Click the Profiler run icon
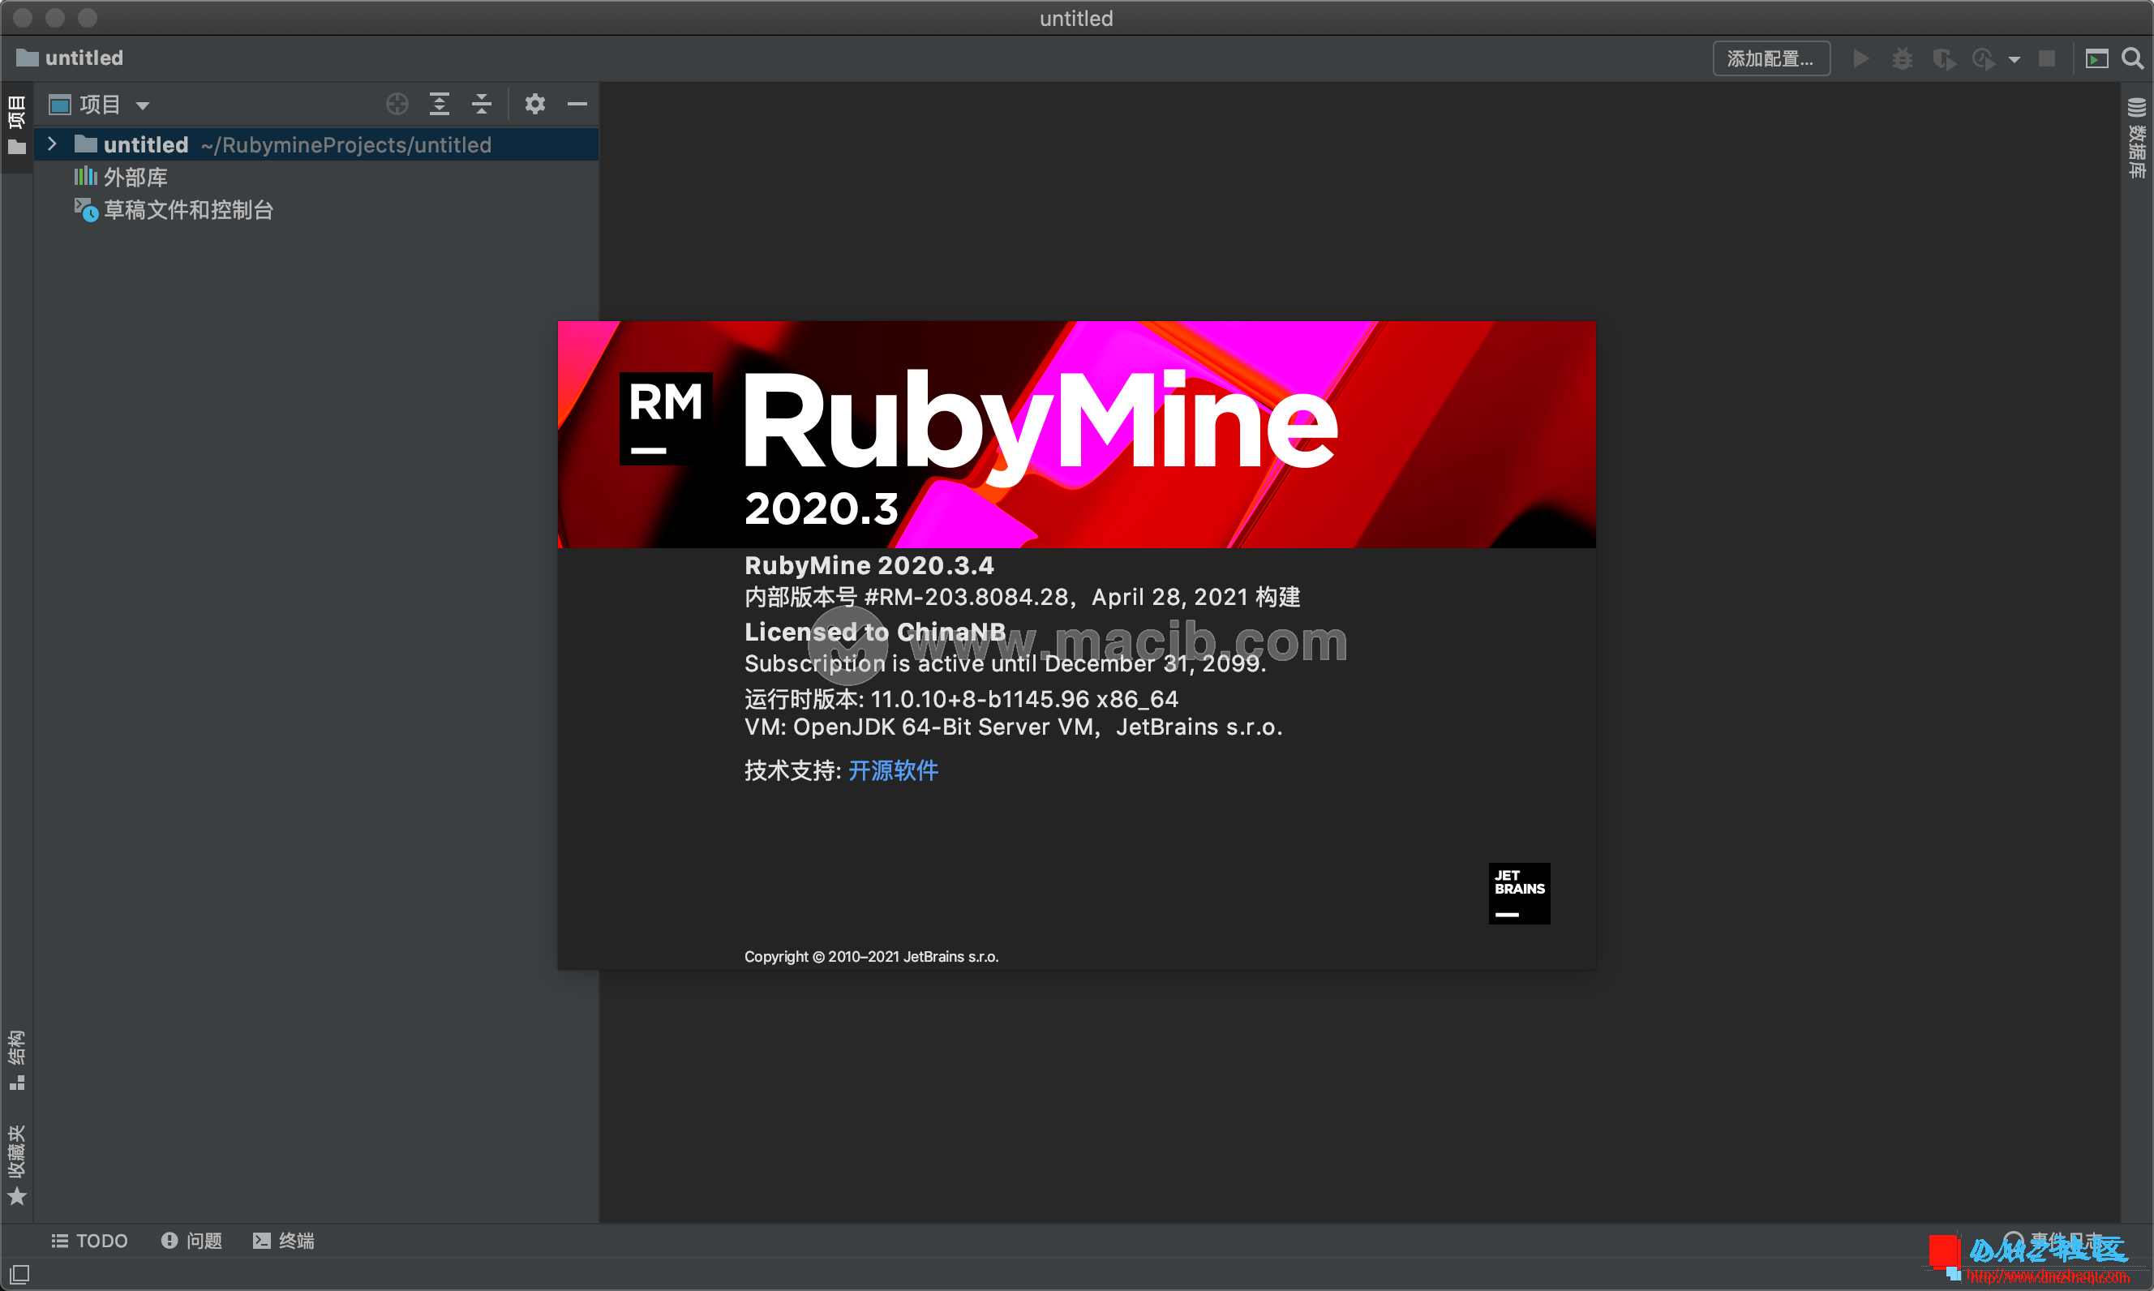The height and width of the screenshot is (1291, 2154). pos(1985,58)
